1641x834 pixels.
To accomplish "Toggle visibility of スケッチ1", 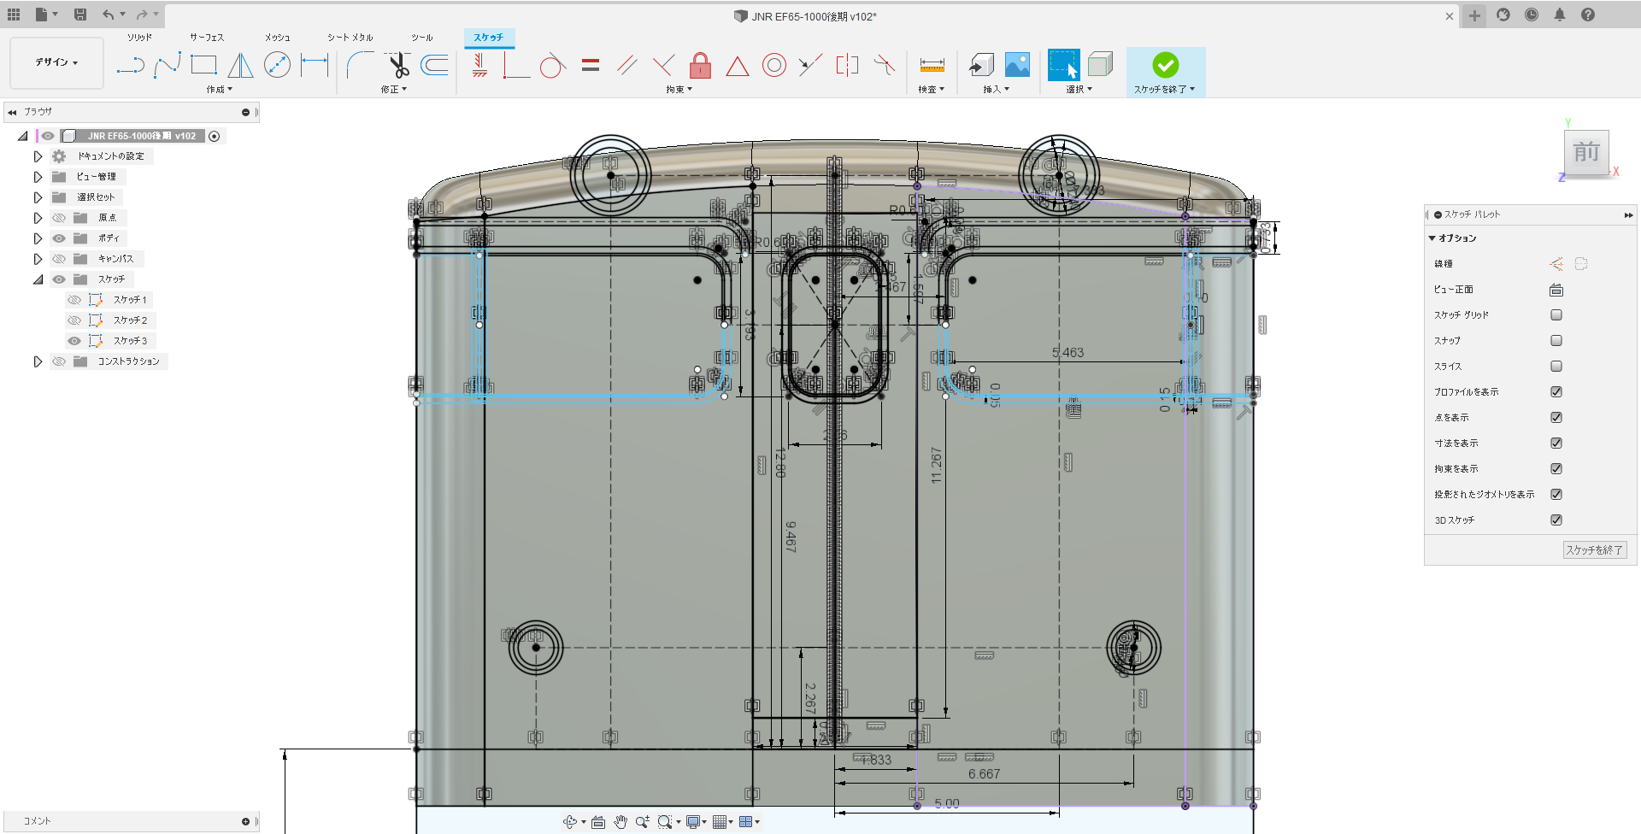I will click(x=74, y=300).
